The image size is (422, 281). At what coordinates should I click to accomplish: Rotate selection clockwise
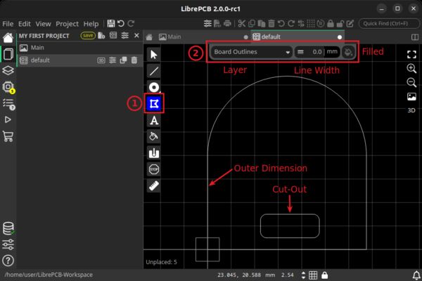(x=291, y=24)
